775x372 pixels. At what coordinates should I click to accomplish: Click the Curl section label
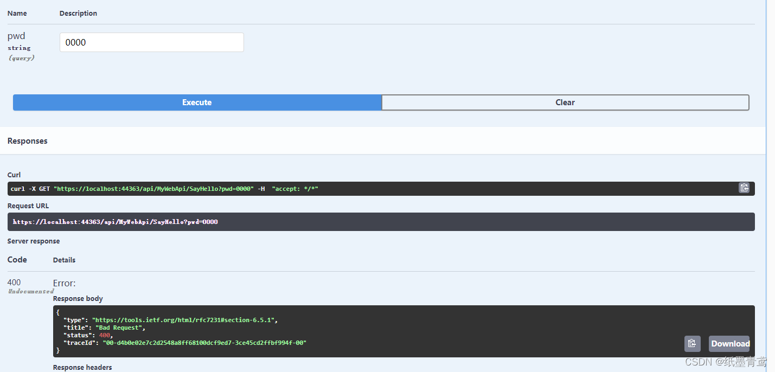point(14,175)
